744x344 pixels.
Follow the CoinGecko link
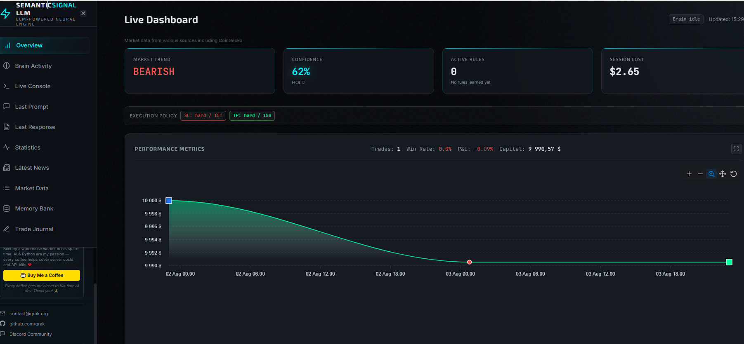[x=230, y=40]
